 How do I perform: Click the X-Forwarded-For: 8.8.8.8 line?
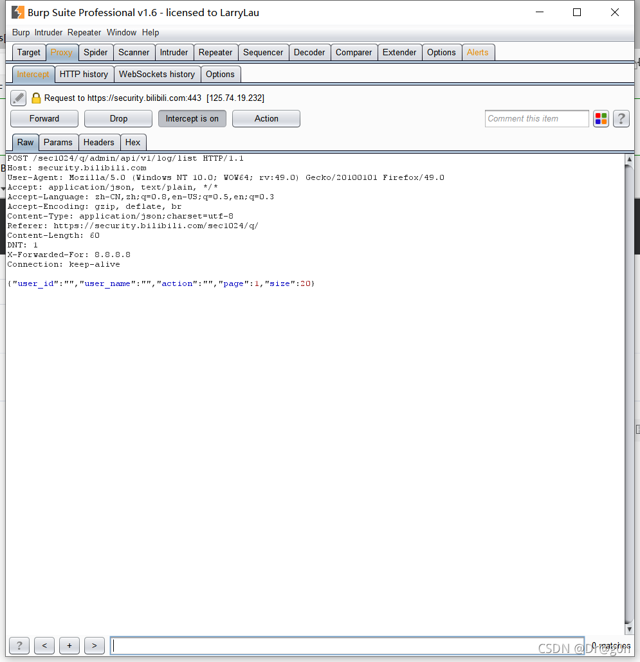[69, 255]
